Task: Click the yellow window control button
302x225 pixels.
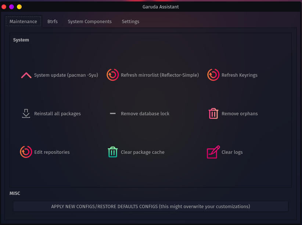Action: tap(19, 7)
